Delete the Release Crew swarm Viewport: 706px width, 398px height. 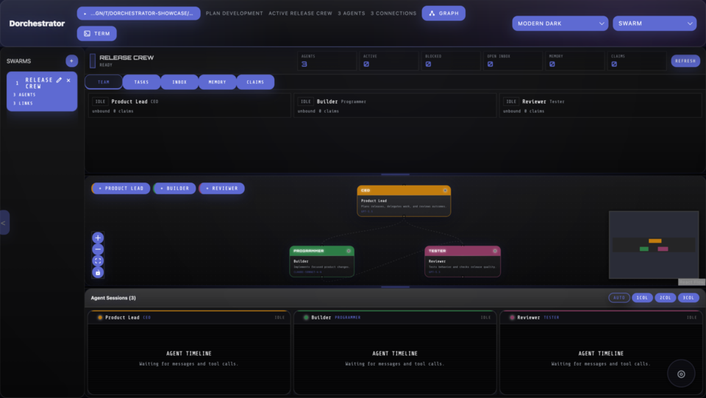pyautogui.click(x=68, y=80)
